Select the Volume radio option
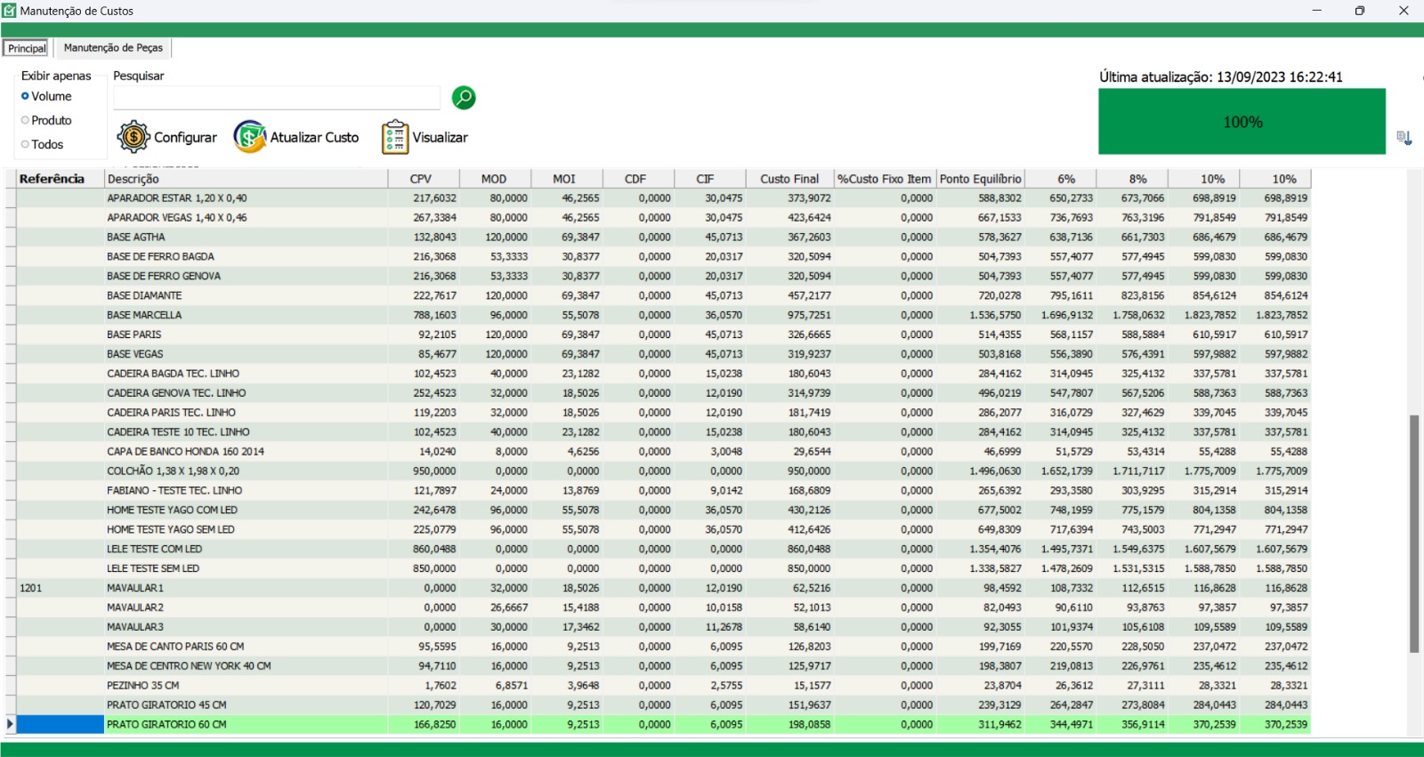Viewport: 1424px width, 757px height. (26, 96)
